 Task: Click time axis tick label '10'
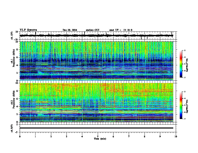tap(176, 136)
